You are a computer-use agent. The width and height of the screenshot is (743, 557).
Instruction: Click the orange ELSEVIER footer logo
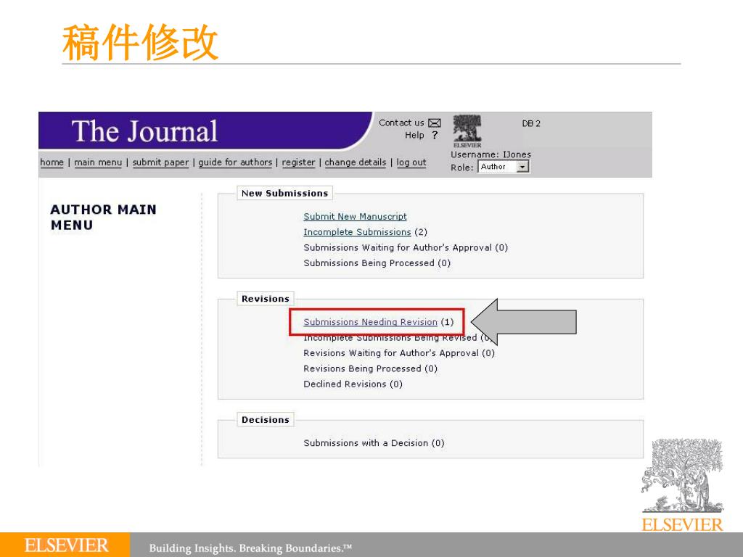pos(66,545)
